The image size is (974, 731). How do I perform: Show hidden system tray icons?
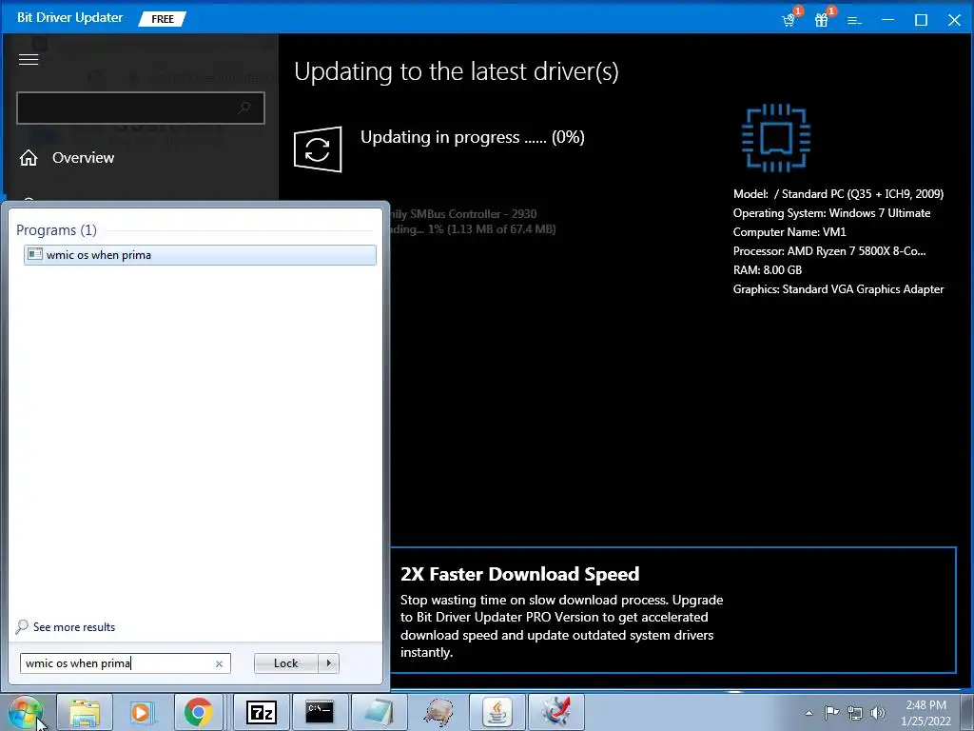click(x=808, y=713)
